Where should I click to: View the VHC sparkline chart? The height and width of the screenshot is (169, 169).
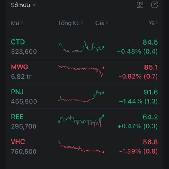coord(81,147)
